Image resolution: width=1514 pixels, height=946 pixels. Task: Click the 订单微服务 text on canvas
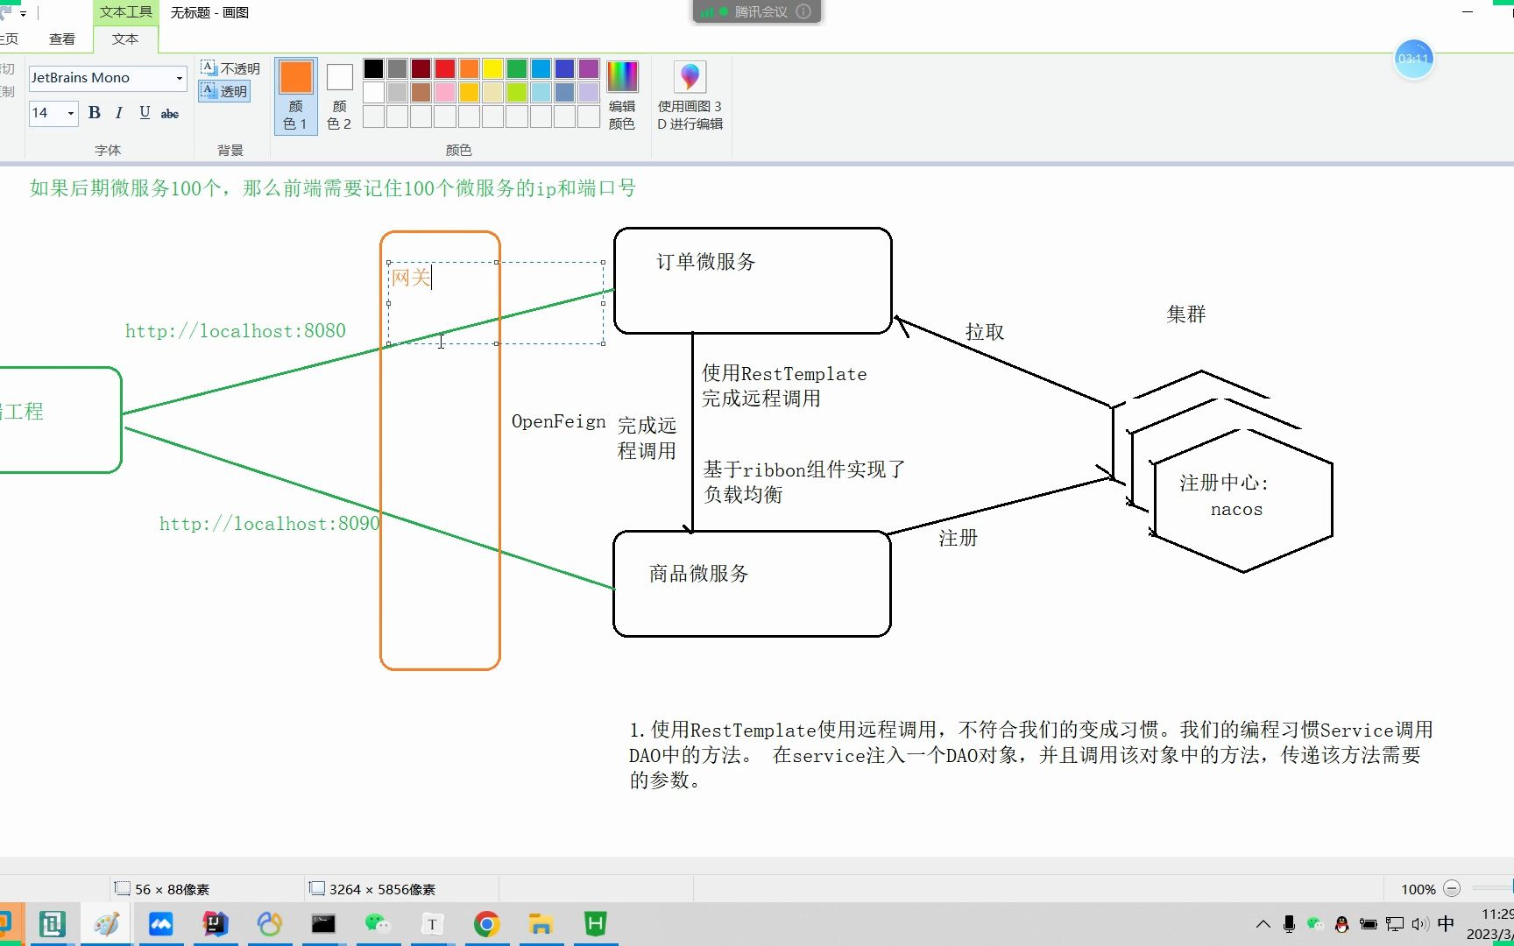coord(706,262)
